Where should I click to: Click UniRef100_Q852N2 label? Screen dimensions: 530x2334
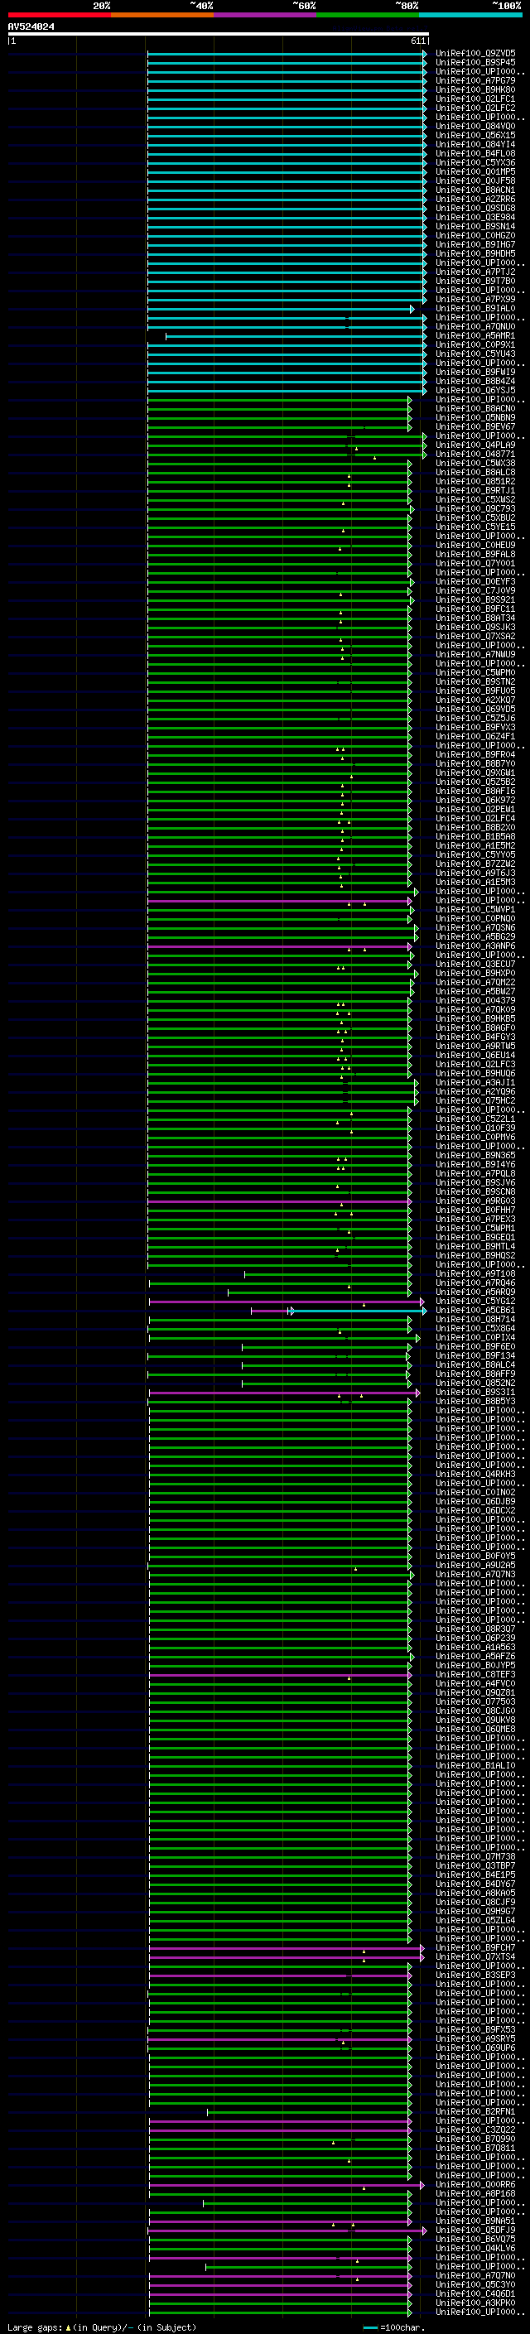pyautogui.click(x=475, y=1384)
